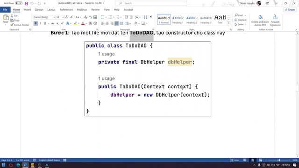Apply the text highlight color
This screenshot has height=168, width=299.
point(75,23)
